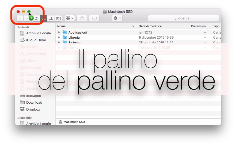Click the Dispositivi sidebar section header

[25, 118]
